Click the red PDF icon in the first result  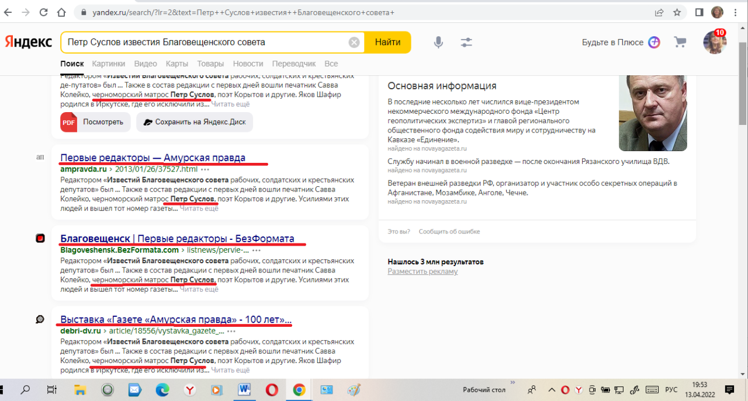69,122
